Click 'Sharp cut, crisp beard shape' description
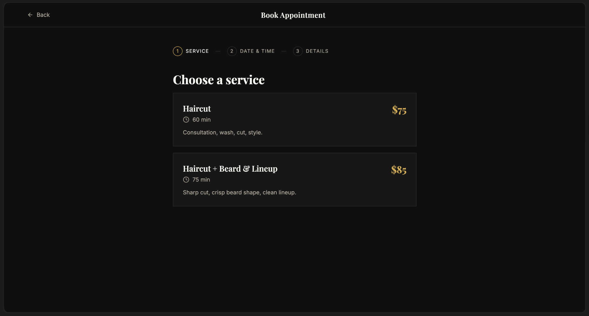Image resolution: width=589 pixels, height=316 pixels. coord(240,192)
